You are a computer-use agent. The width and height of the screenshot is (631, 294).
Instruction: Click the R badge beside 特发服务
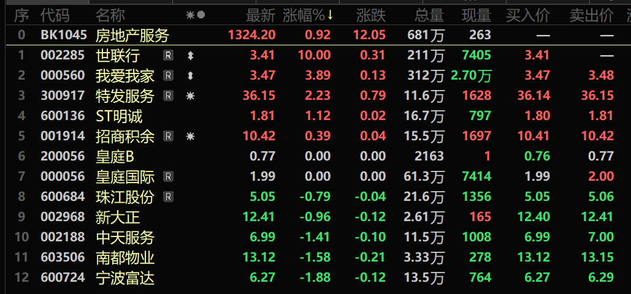(x=169, y=96)
